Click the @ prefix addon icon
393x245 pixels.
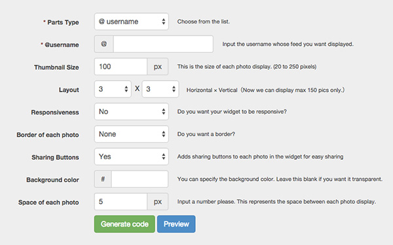[x=103, y=44]
